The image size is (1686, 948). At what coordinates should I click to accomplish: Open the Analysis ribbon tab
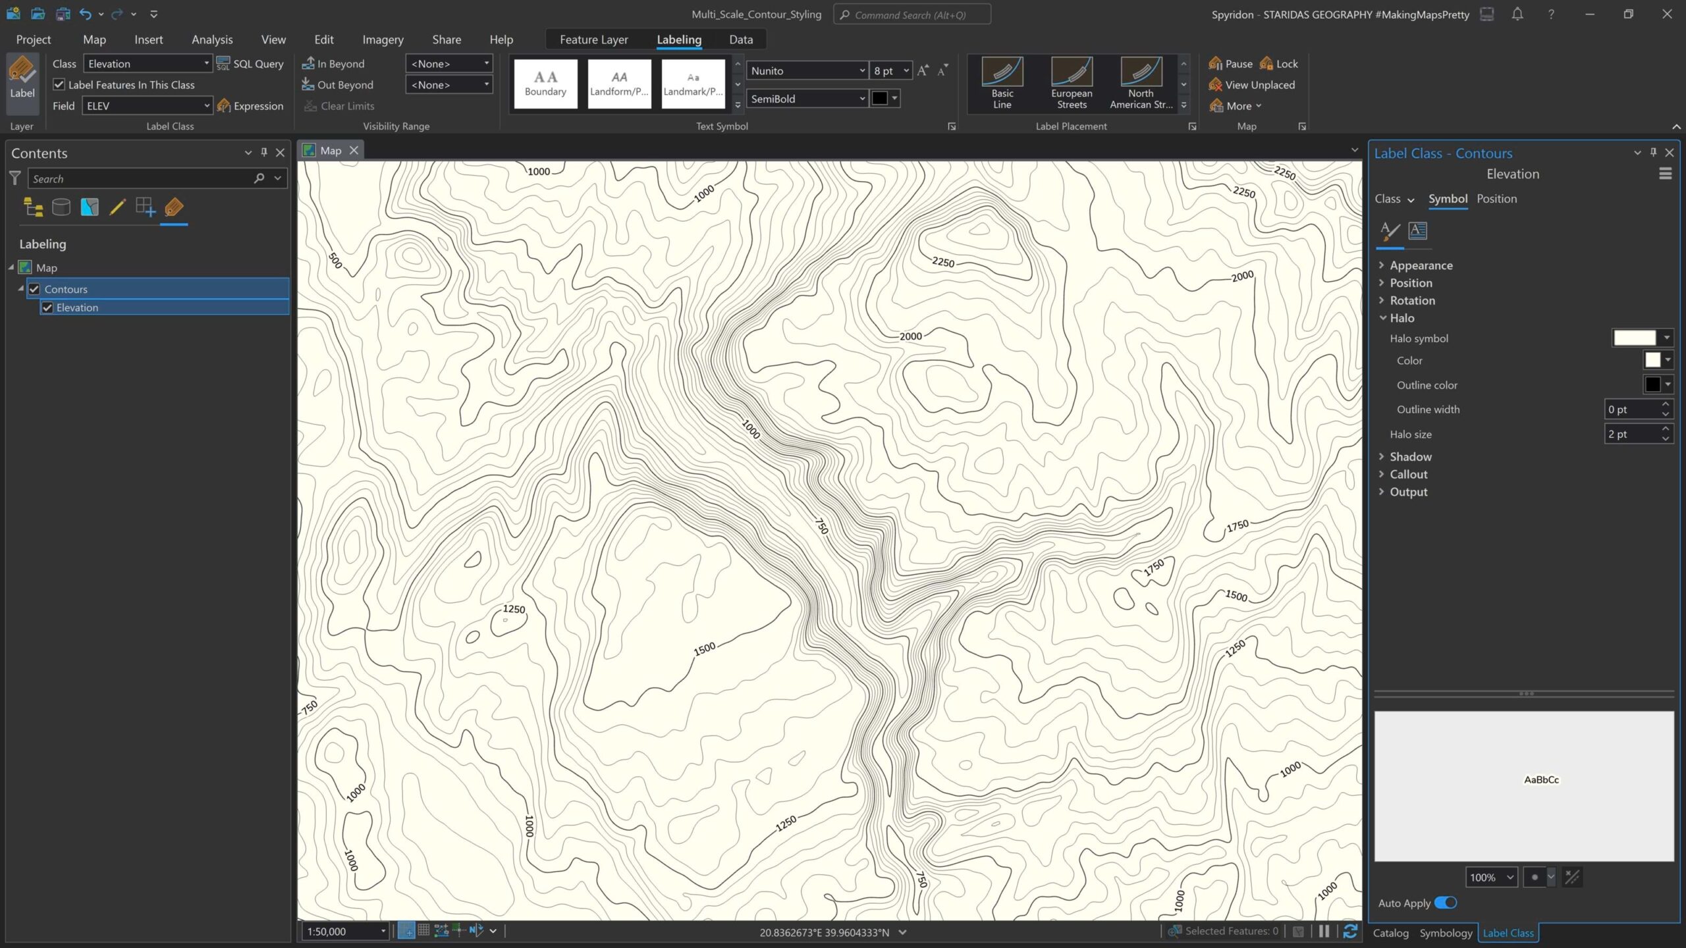[x=212, y=39]
